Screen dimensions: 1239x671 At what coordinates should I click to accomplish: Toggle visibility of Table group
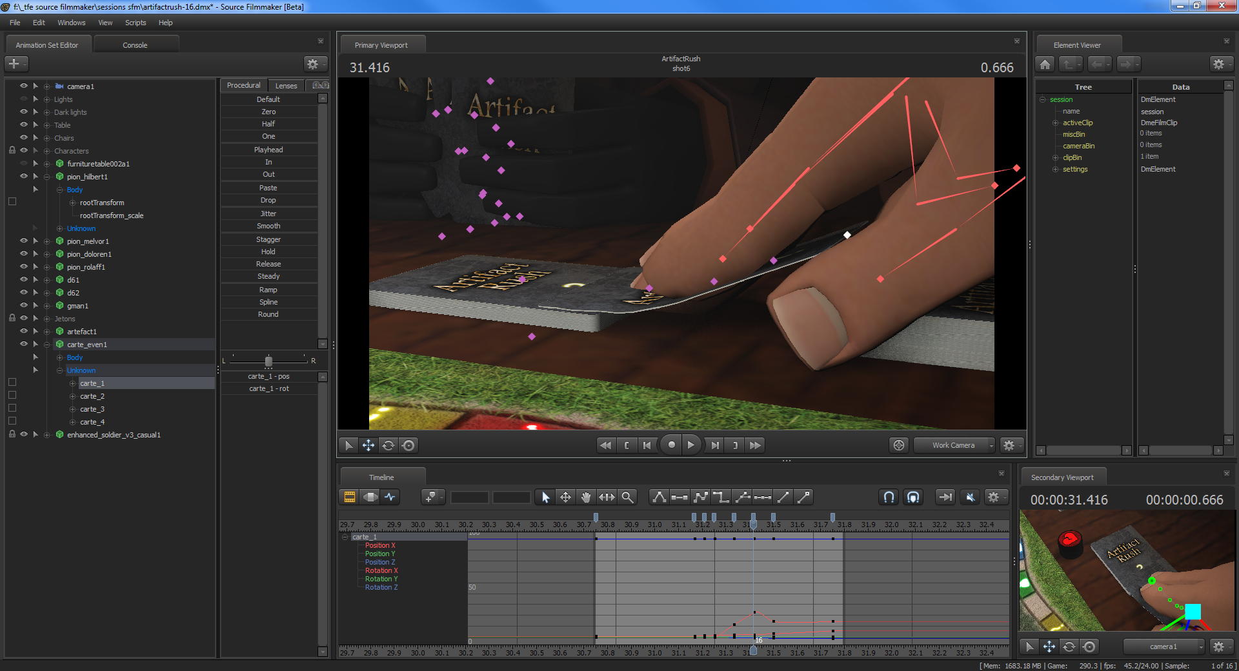(x=24, y=125)
